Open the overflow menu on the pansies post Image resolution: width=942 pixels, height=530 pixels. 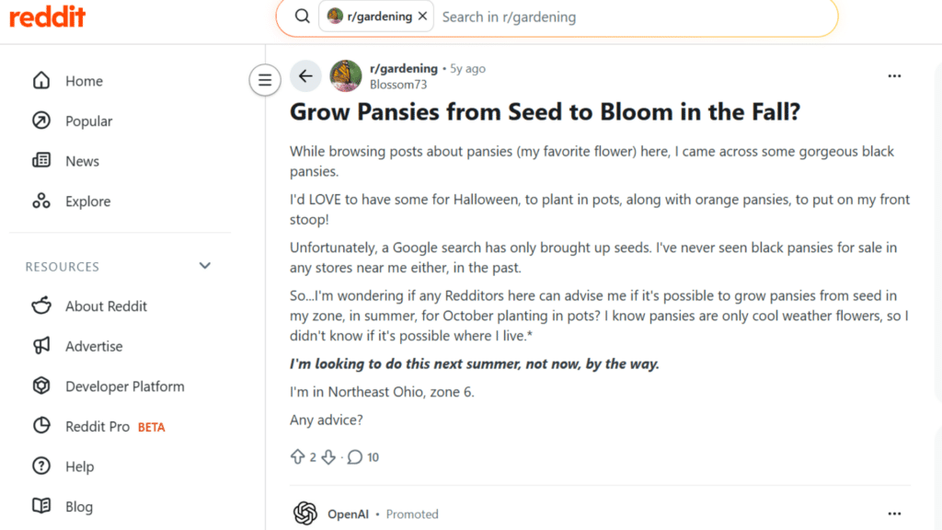point(894,76)
